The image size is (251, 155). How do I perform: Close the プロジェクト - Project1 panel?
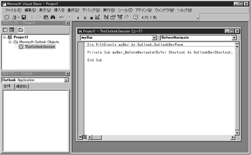point(67,23)
